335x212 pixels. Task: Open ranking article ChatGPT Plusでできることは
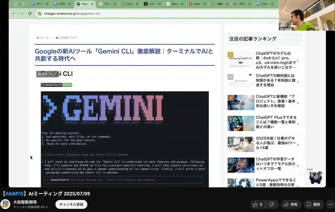pos(276,122)
